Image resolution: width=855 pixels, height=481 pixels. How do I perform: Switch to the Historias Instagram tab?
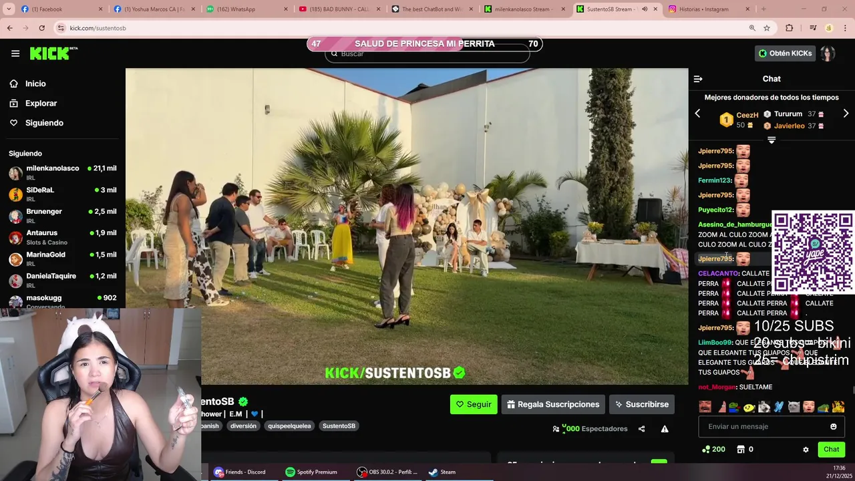click(x=708, y=9)
